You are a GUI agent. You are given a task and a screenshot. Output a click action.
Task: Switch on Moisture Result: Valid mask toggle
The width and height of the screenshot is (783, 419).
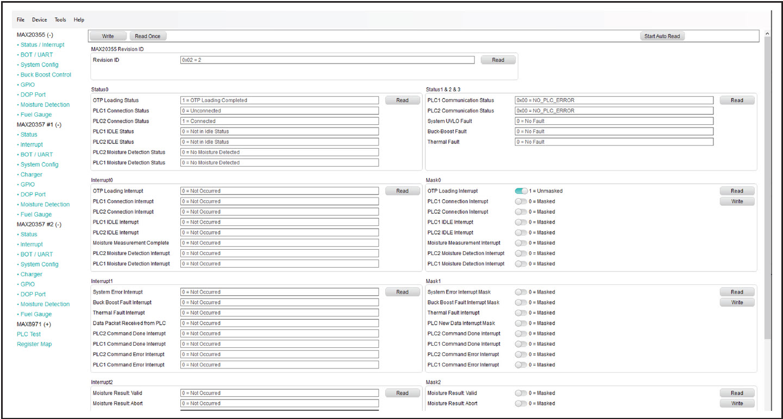pyautogui.click(x=521, y=393)
